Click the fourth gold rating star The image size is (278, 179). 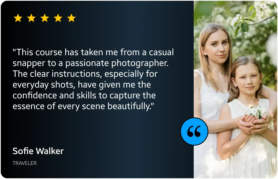coord(58,18)
